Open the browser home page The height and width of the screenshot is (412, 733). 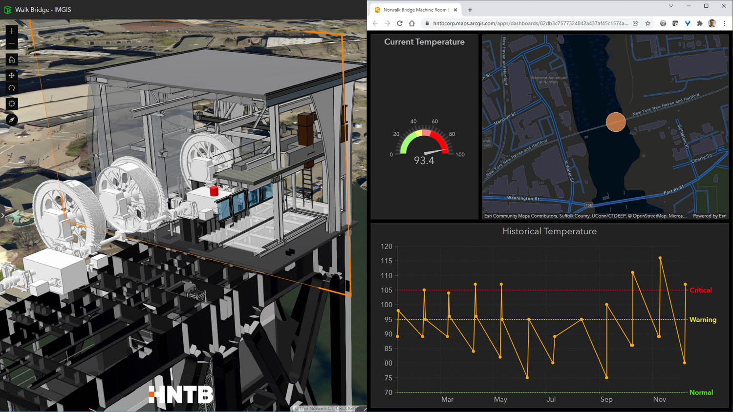(412, 23)
